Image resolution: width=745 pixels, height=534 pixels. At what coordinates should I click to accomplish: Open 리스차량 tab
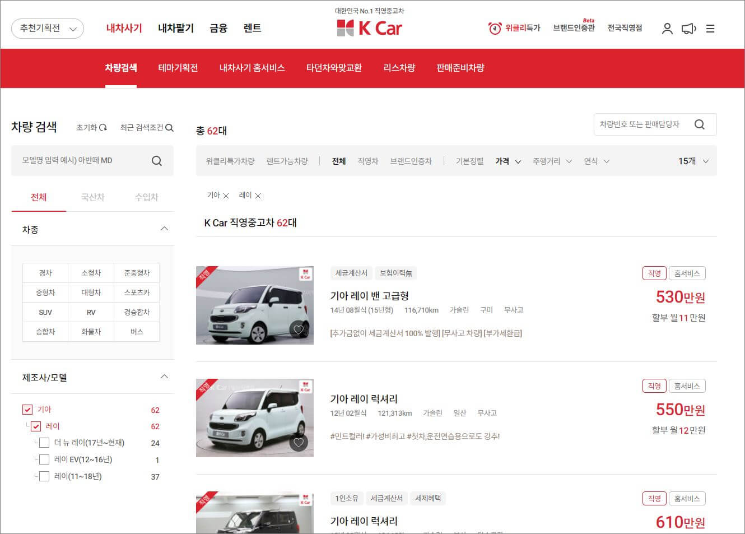click(x=399, y=68)
